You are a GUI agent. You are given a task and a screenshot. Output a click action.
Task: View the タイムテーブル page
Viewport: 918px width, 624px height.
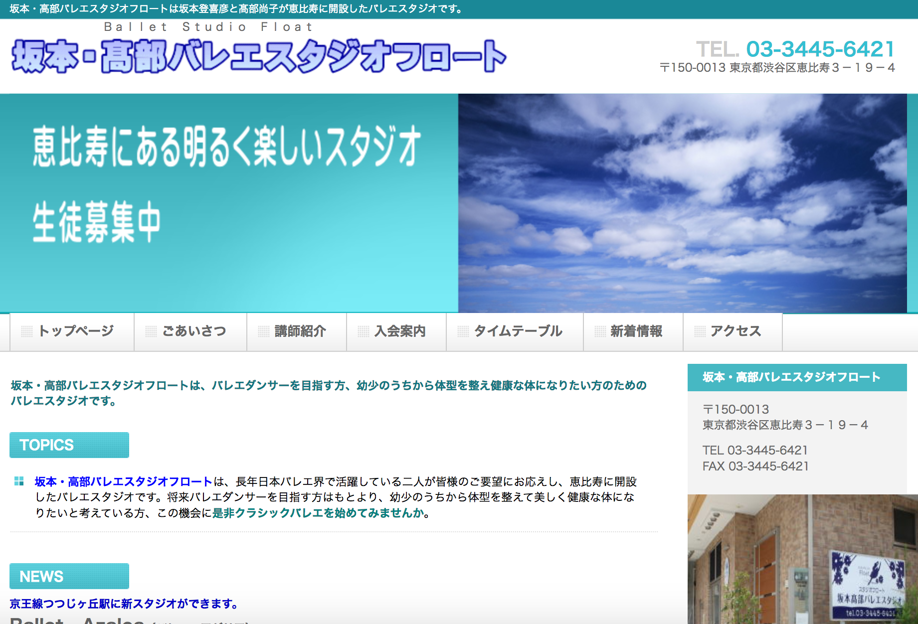tap(515, 332)
